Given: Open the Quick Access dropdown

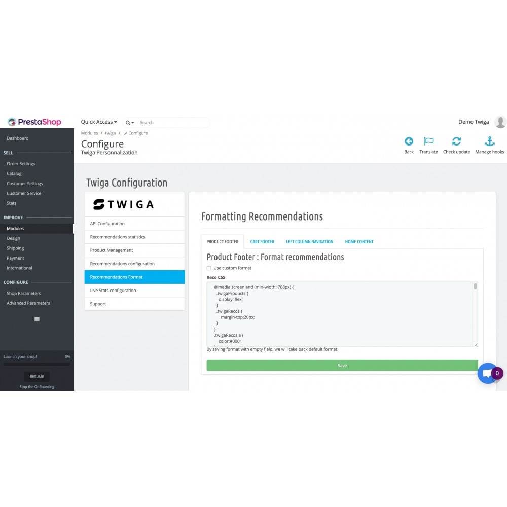Looking at the screenshot, I should click(99, 122).
